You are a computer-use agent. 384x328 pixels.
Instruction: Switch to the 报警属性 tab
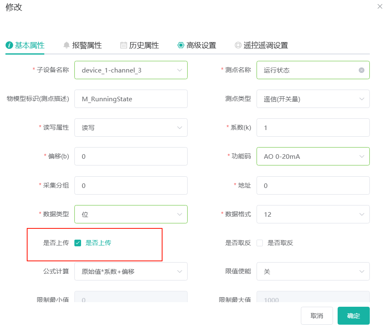[x=86, y=45]
